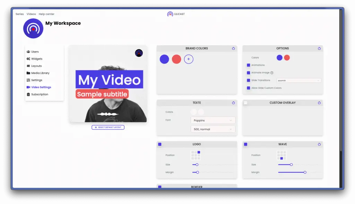Toggle the Wave panel checkbox
Image resolution: width=355 pixels, height=204 pixels.
click(245, 144)
